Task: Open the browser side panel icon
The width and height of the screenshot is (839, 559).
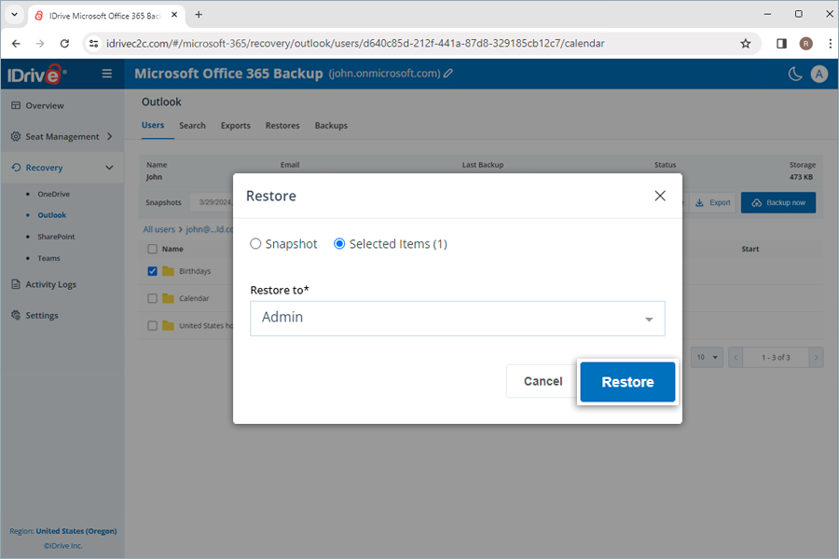Action: [781, 43]
